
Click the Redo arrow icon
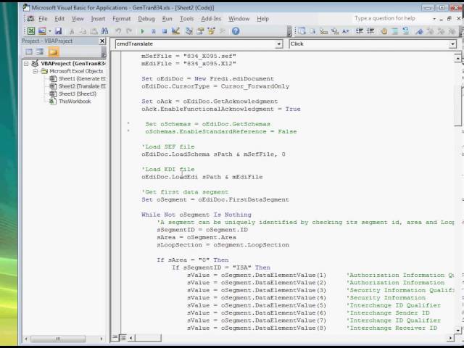(x=129, y=31)
